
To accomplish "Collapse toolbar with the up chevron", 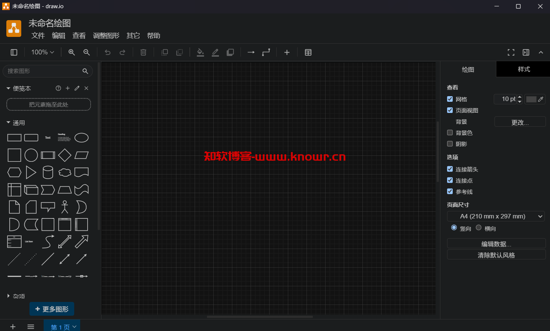I will click(x=541, y=53).
